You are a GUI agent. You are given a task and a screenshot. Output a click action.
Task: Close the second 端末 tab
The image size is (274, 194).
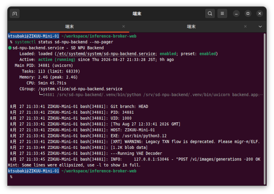click(x=245, y=27)
